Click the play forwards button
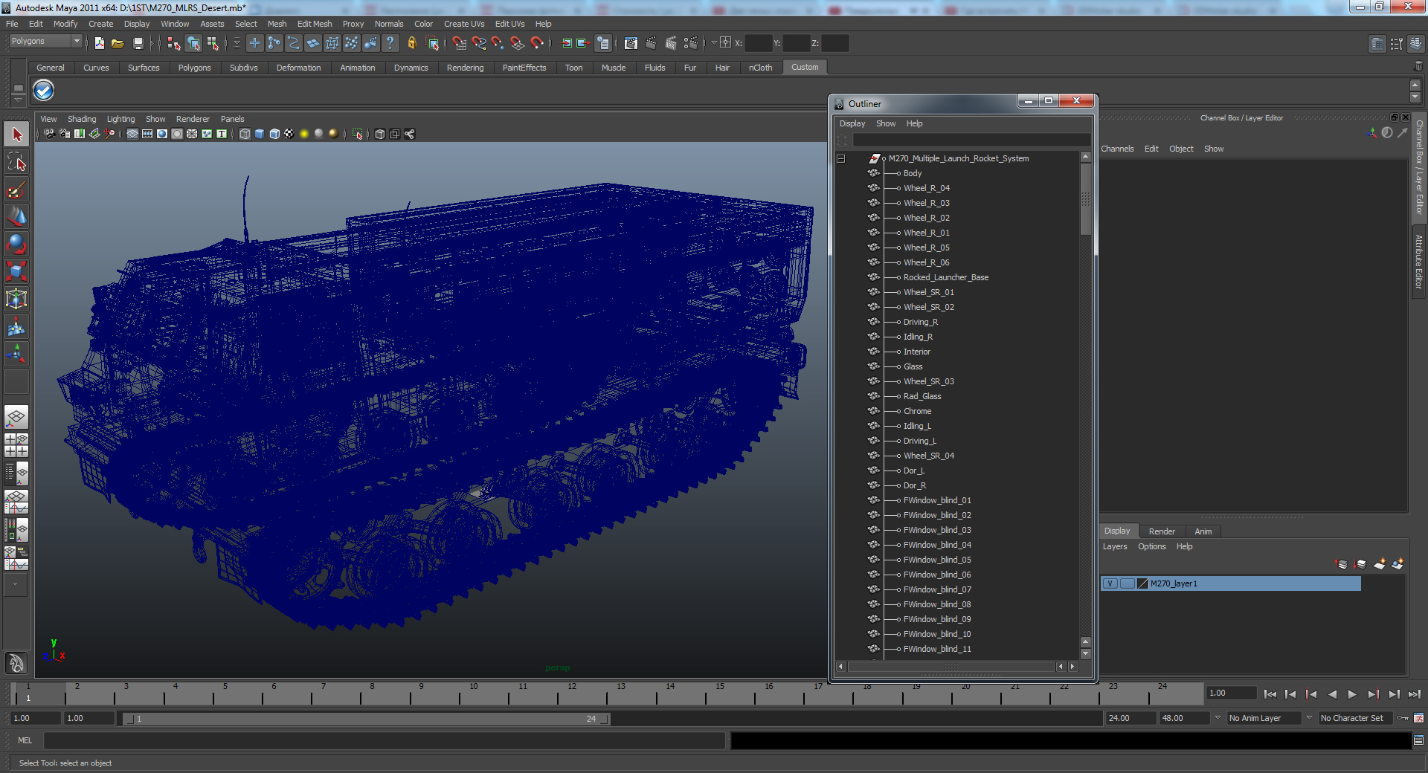Image resolution: width=1428 pixels, height=773 pixels. (1352, 694)
